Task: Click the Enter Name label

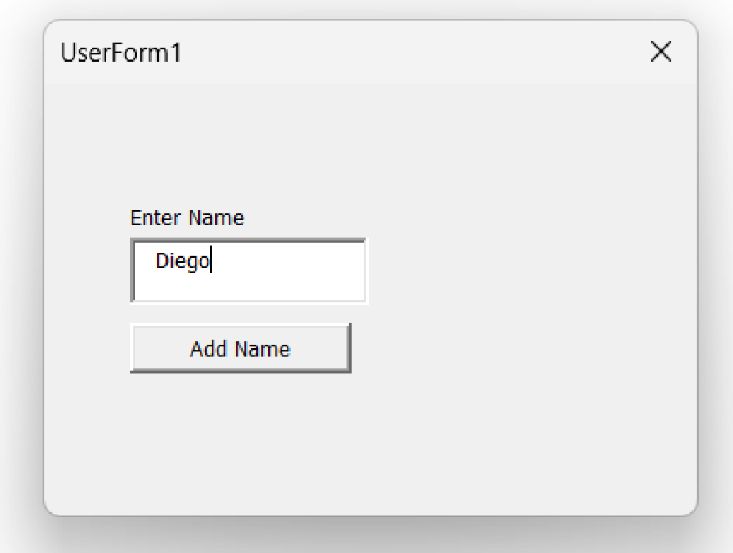Action: [186, 217]
